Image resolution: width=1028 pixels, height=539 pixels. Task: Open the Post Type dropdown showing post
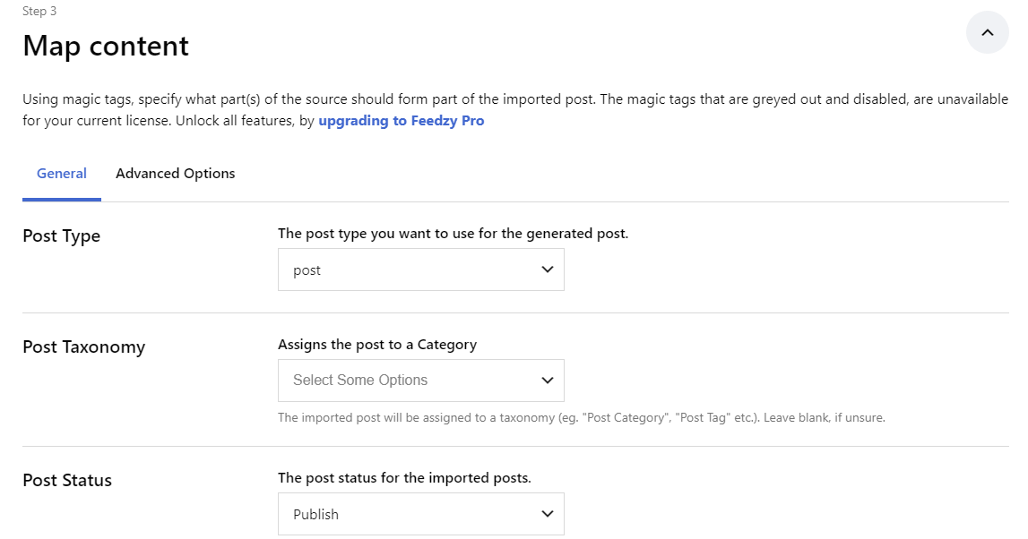pyautogui.click(x=421, y=269)
